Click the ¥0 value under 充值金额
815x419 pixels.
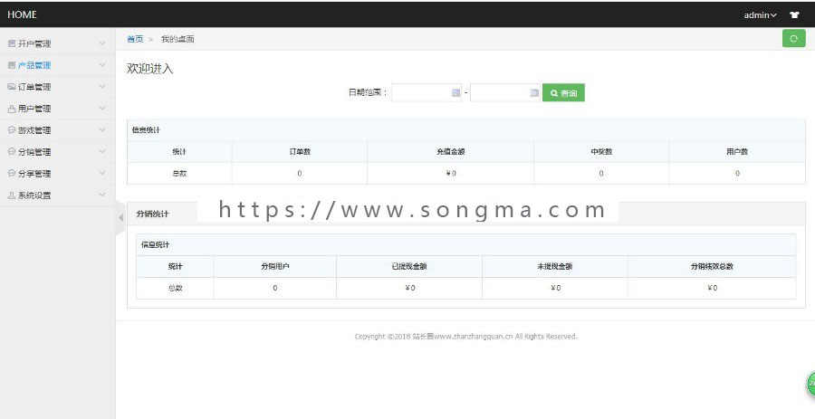[x=451, y=174]
